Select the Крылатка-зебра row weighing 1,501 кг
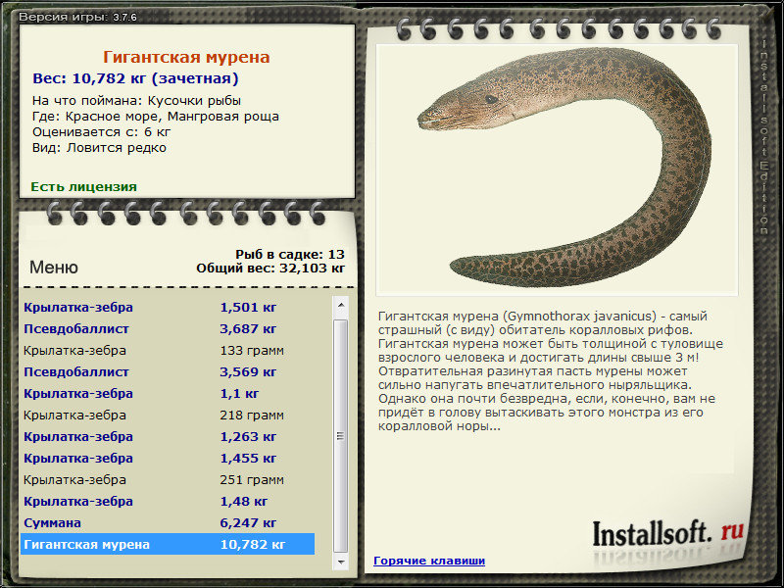 click(x=168, y=307)
